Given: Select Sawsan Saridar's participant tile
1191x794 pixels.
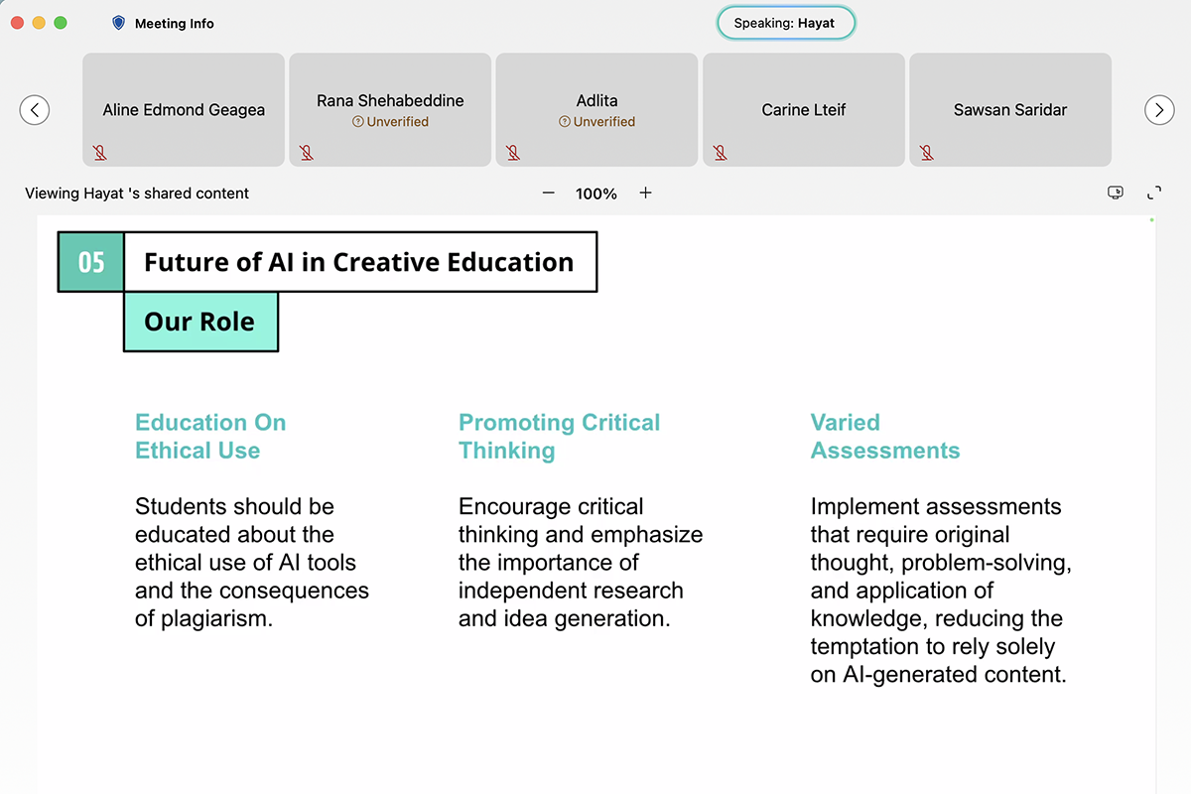Looking at the screenshot, I should tap(1010, 109).
